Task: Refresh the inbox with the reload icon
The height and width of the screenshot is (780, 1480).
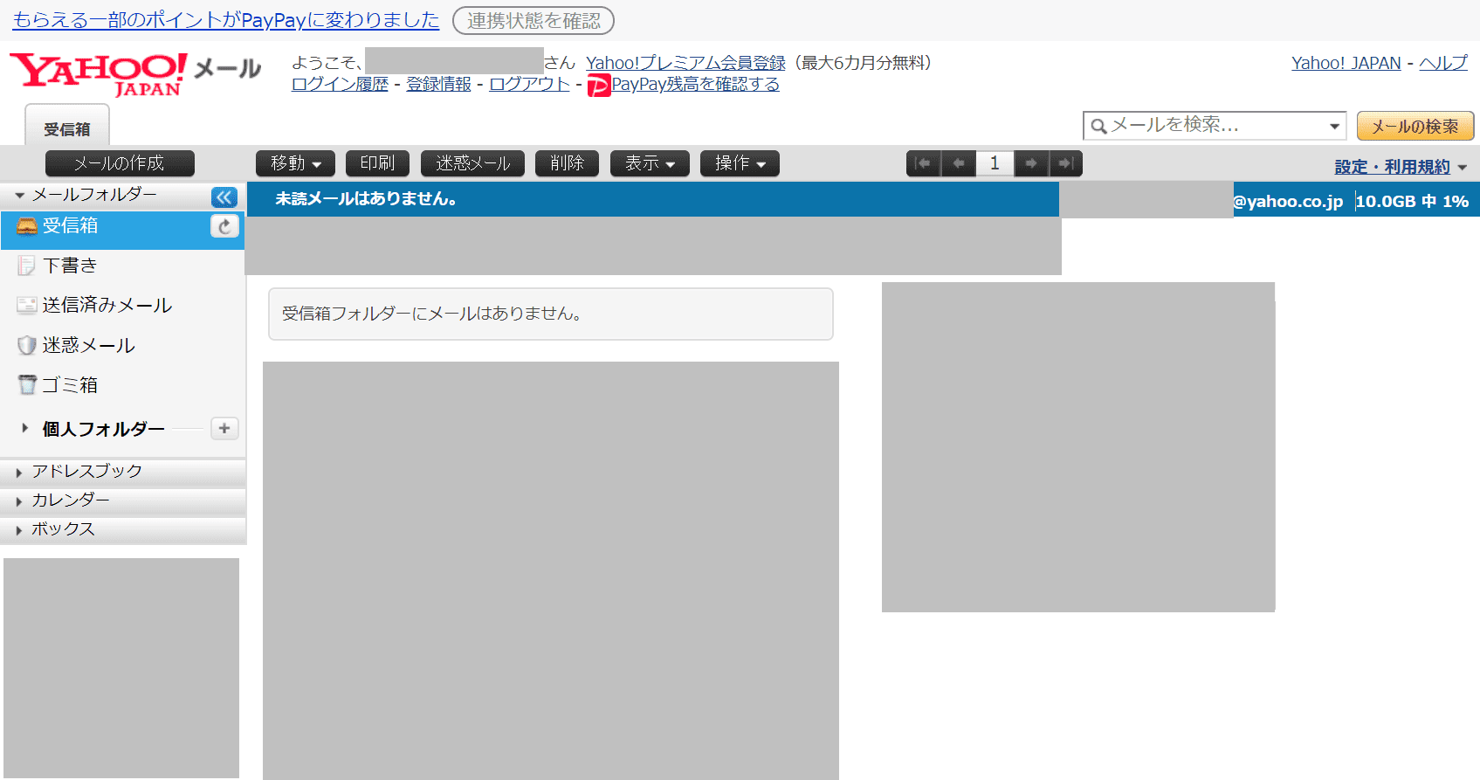Action: click(224, 226)
